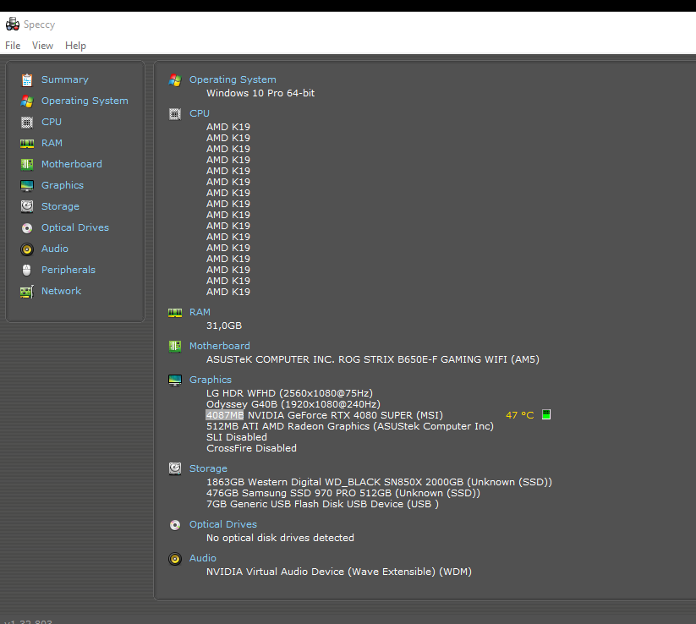Click the Audio speaker icon in sidebar
696x624 pixels.
(x=27, y=249)
